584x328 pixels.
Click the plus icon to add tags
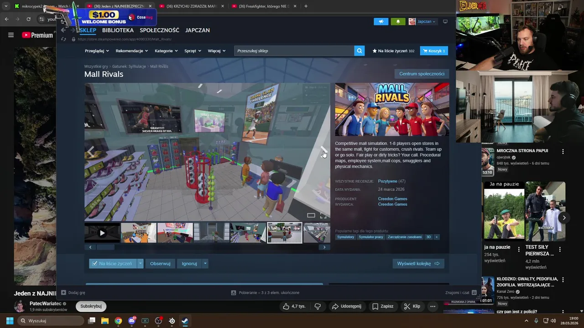click(436, 237)
